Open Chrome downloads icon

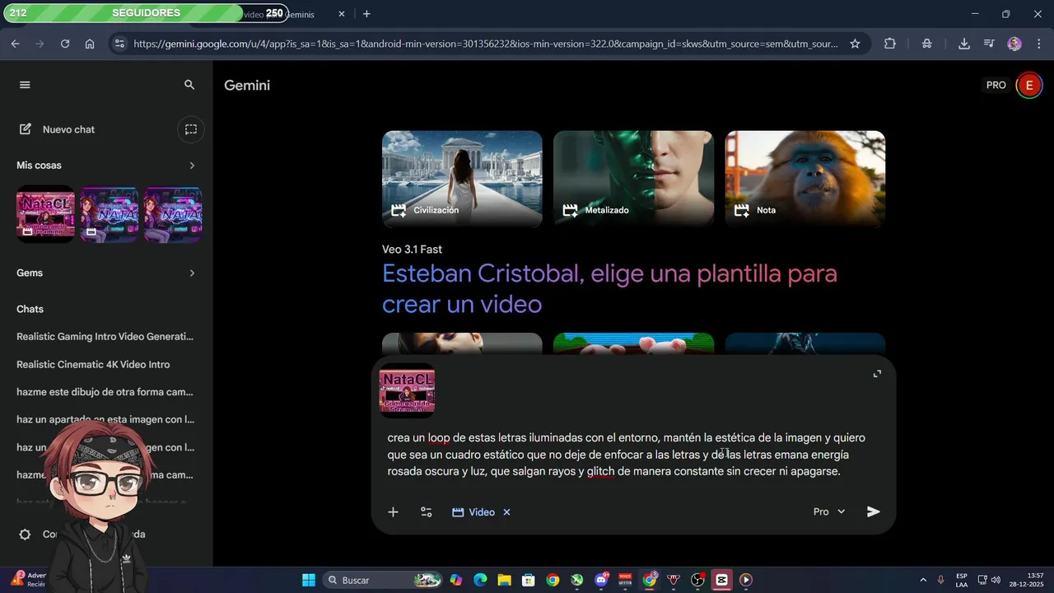pyautogui.click(x=964, y=44)
